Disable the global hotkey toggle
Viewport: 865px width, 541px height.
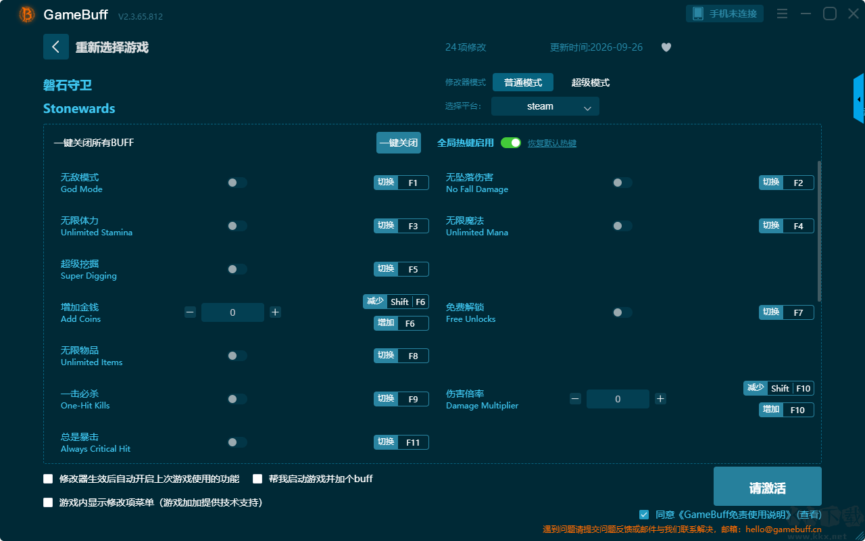(x=511, y=143)
